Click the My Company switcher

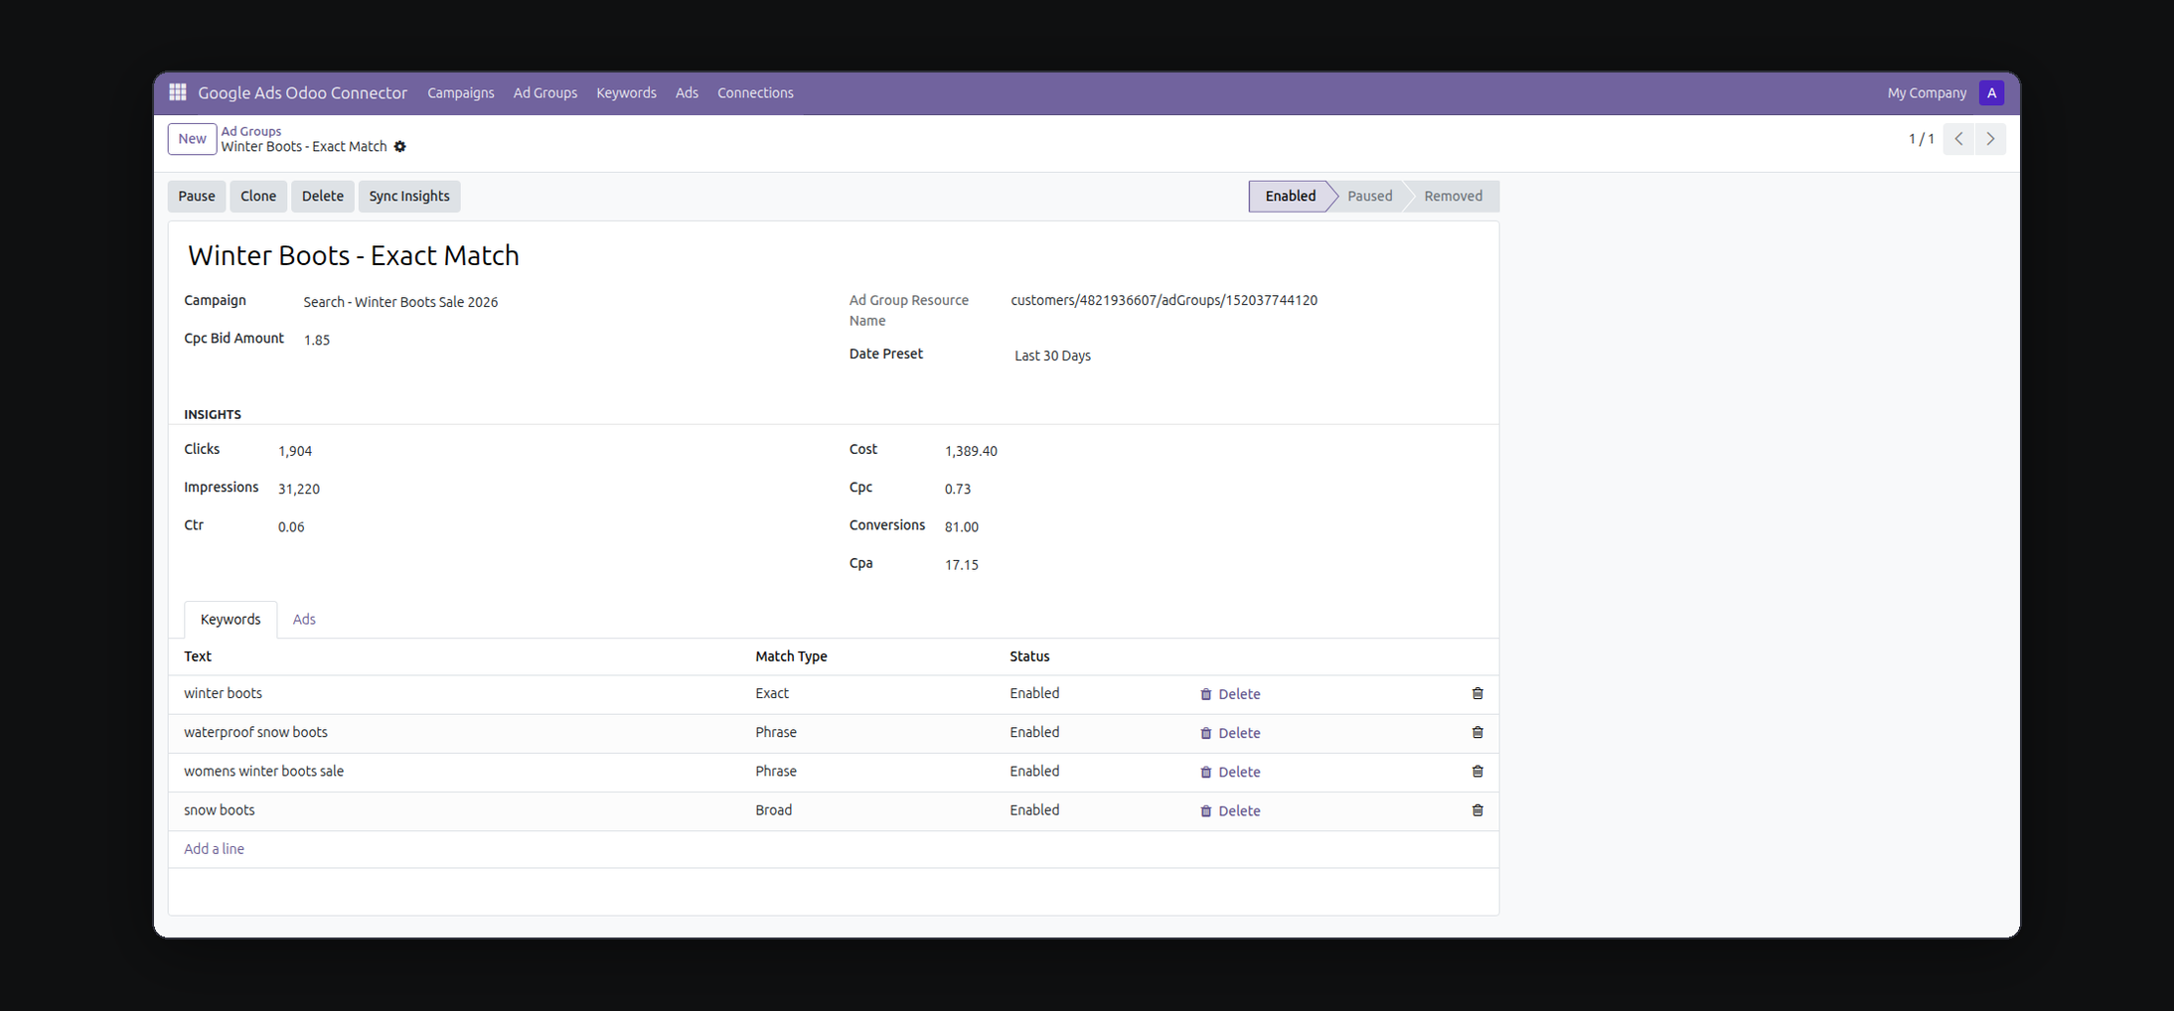(x=1927, y=92)
